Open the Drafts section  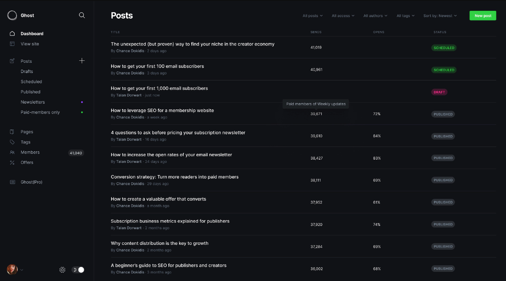[x=27, y=71]
